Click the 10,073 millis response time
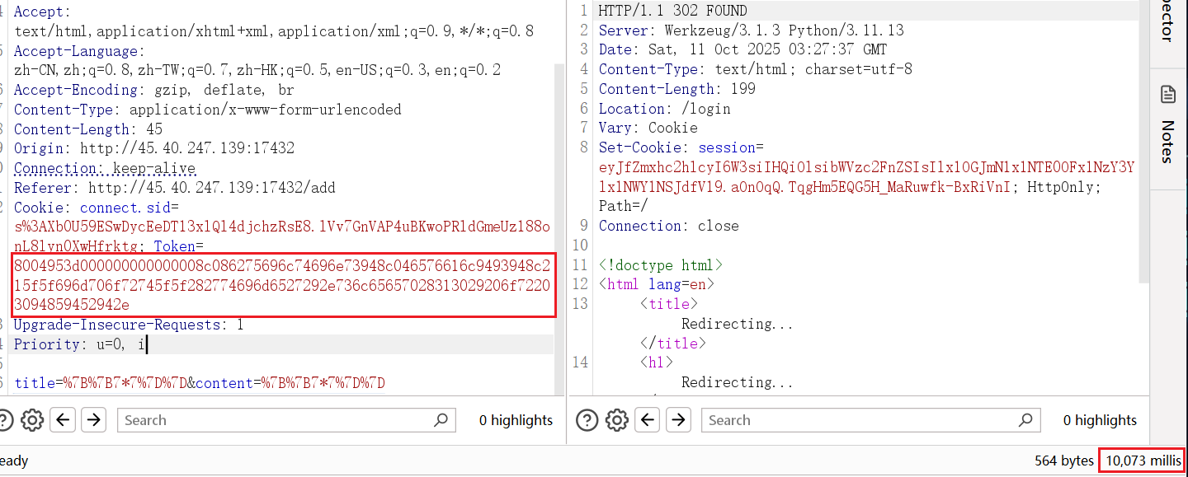Screen dimensions: 1188x477 pos(1143,461)
